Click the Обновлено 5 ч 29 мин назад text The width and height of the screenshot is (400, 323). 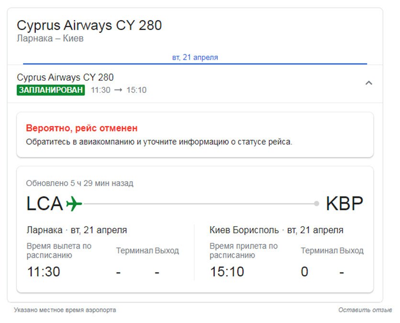pos(79,183)
